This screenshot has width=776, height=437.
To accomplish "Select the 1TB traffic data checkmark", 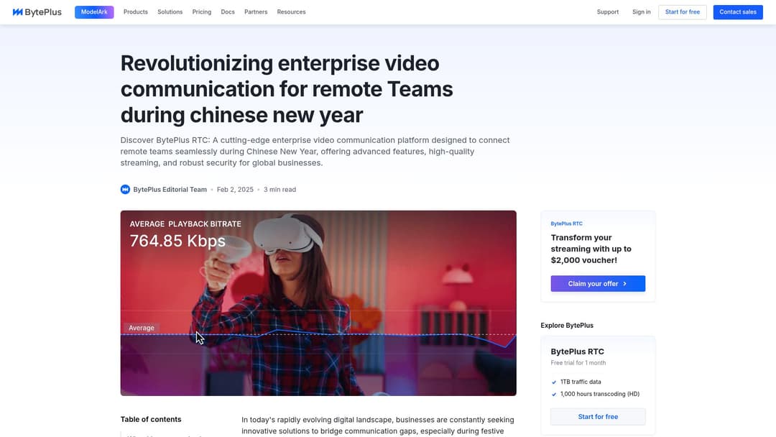I will (554, 382).
